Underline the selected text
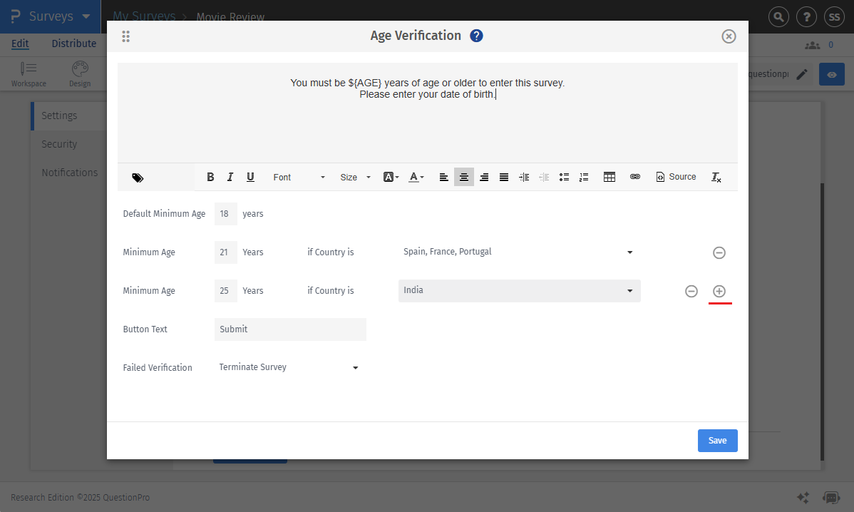 point(250,176)
